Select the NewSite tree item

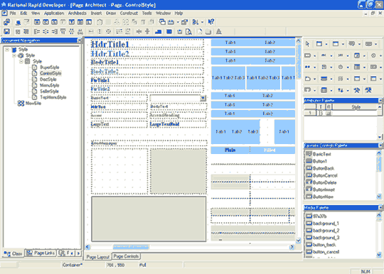click(33, 104)
